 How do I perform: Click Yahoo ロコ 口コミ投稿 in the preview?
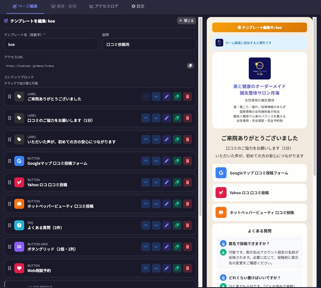[x=259, y=193]
